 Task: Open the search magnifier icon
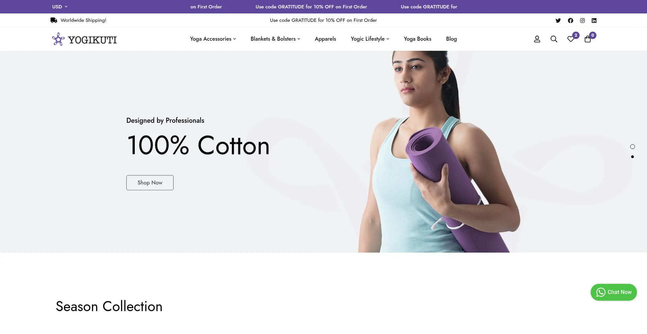(554, 39)
